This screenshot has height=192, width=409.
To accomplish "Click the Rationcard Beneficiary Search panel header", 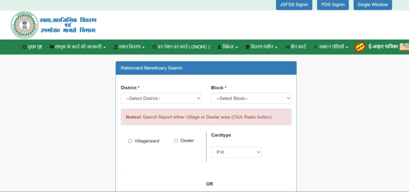I will pos(206,68).
